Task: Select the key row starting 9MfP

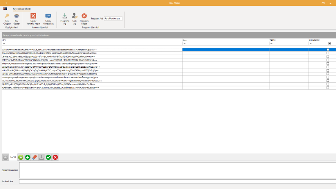Action: click(92, 78)
